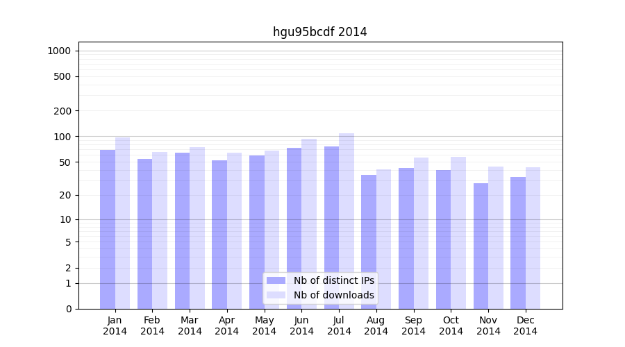Pick the Mar 2014 downloads bar

coord(197,228)
